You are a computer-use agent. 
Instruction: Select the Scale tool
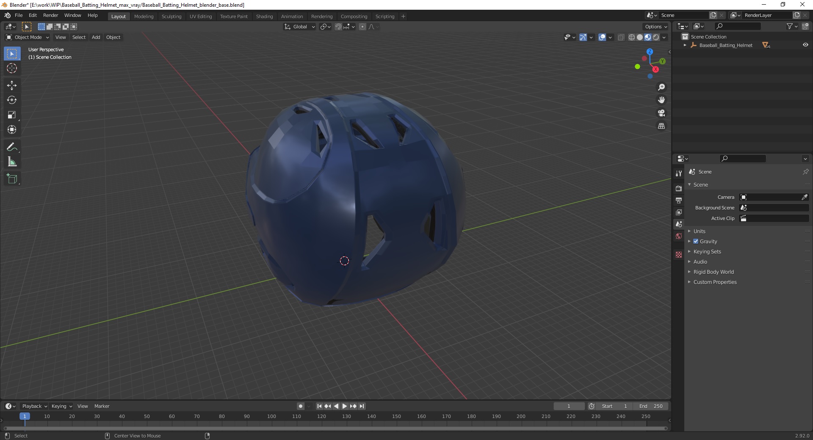pos(12,115)
